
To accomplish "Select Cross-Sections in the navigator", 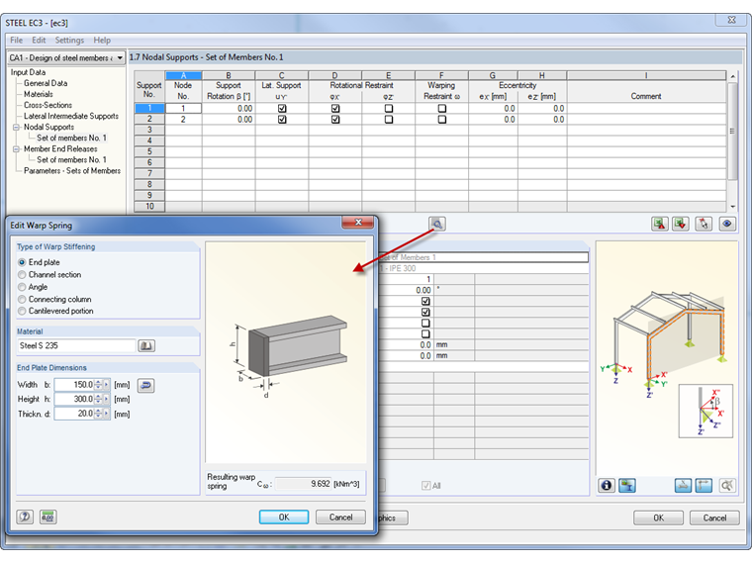I will point(47,105).
